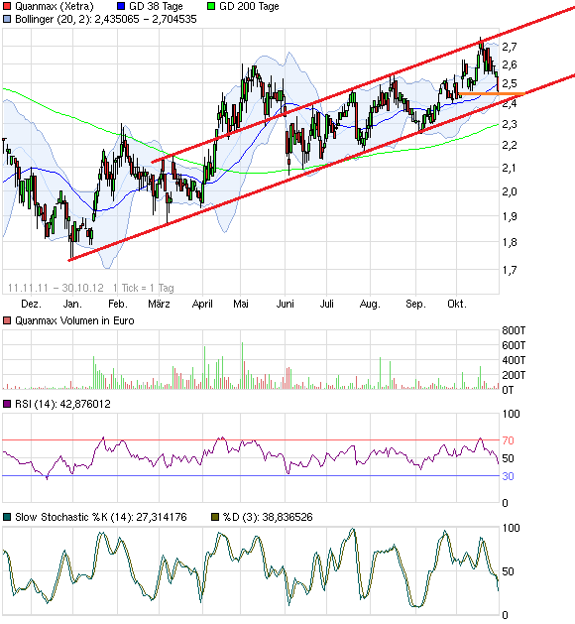Click the 'Aug.' month axis label
This screenshot has height=624, width=575.
point(370,305)
